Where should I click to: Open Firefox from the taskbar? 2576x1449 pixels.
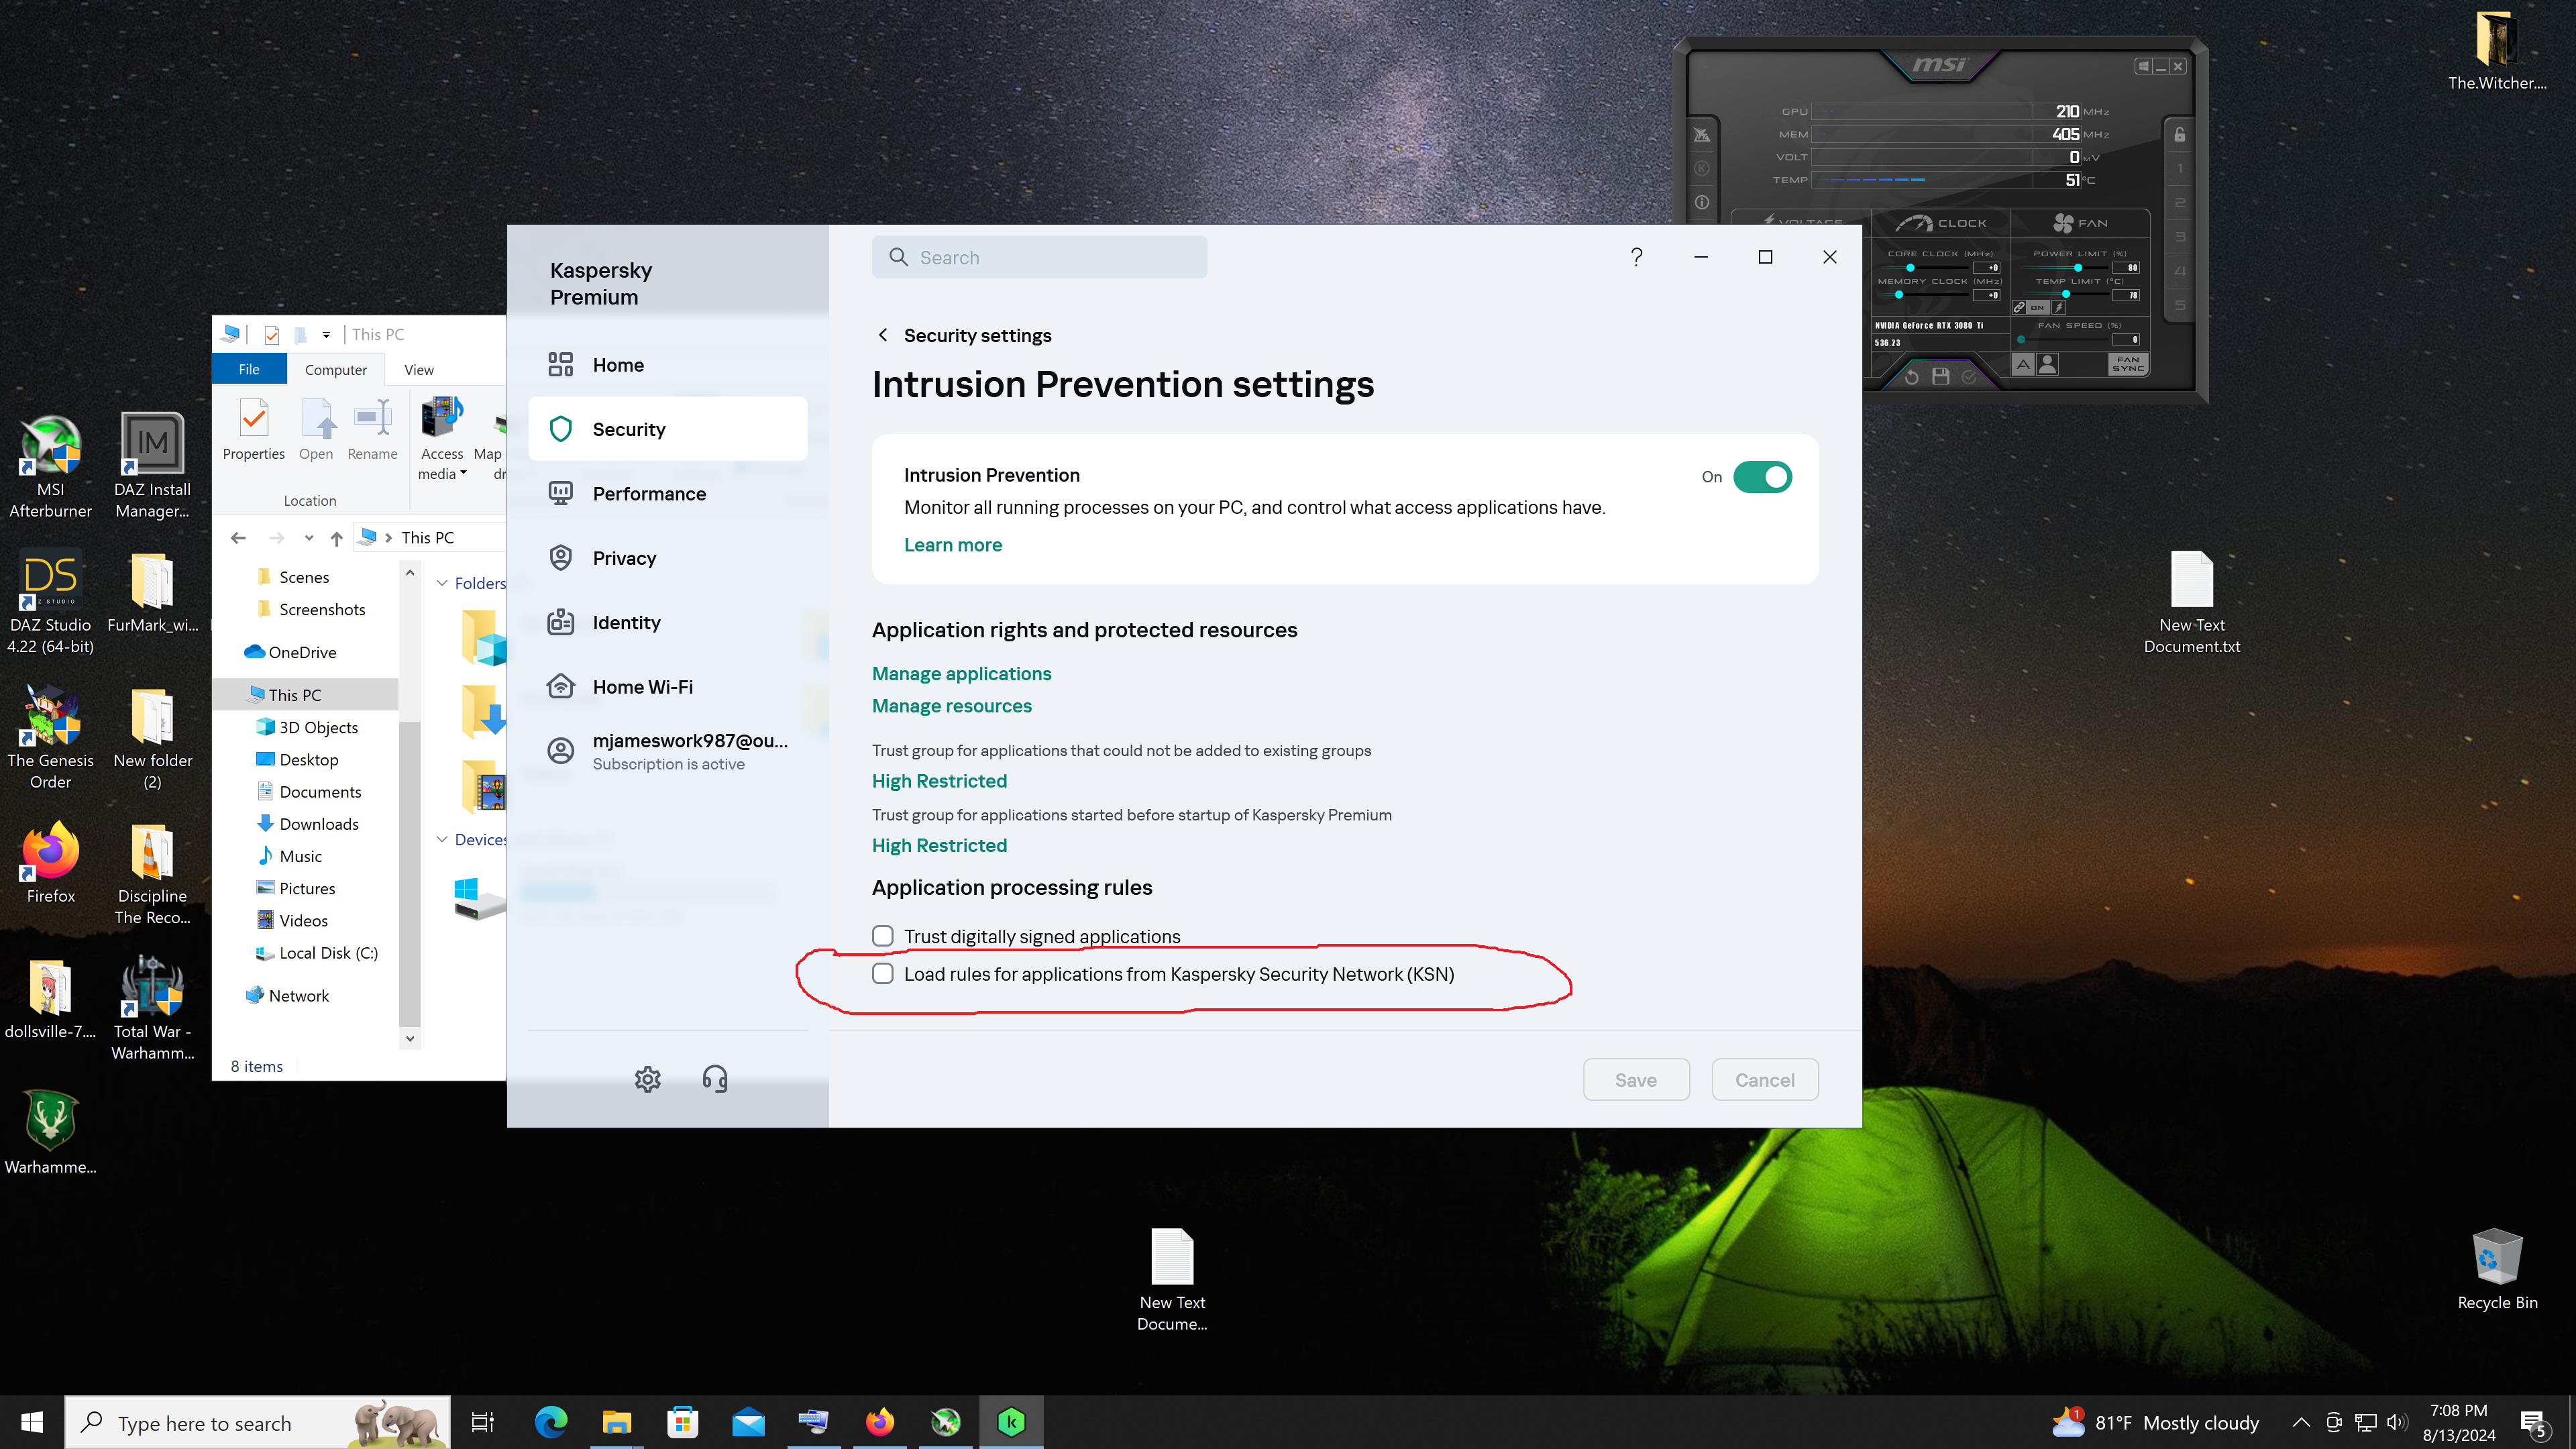(879, 1422)
